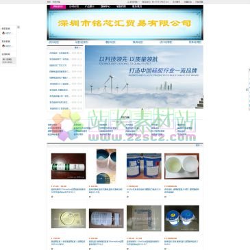
Task: Open the fifth tab in black navigation bar
Action: (x=121, y=7)
